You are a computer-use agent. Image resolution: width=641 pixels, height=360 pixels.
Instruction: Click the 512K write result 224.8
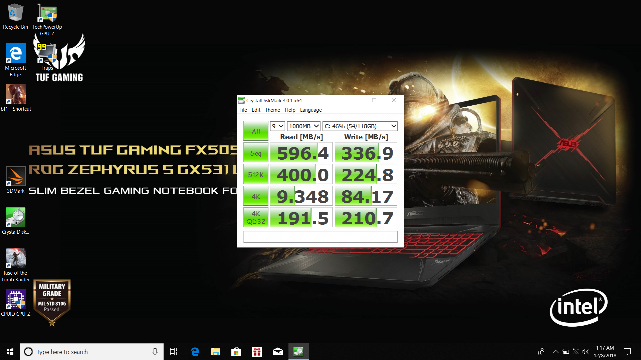pos(366,174)
